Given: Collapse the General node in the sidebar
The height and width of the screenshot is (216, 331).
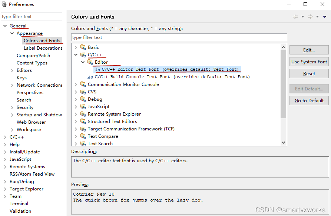Looking at the screenshot, I should click(4, 26).
